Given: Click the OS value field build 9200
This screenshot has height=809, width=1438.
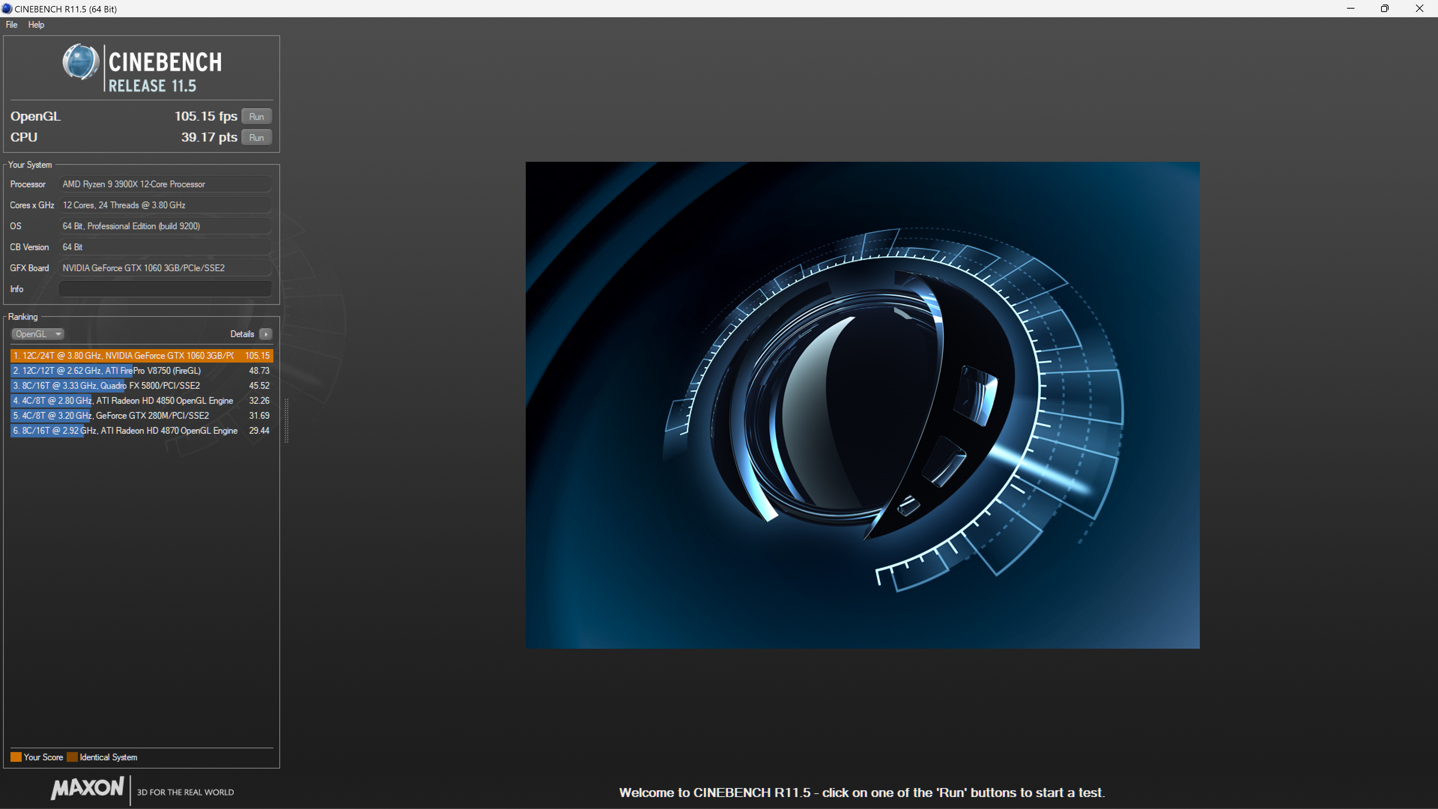Looking at the screenshot, I should click(165, 226).
